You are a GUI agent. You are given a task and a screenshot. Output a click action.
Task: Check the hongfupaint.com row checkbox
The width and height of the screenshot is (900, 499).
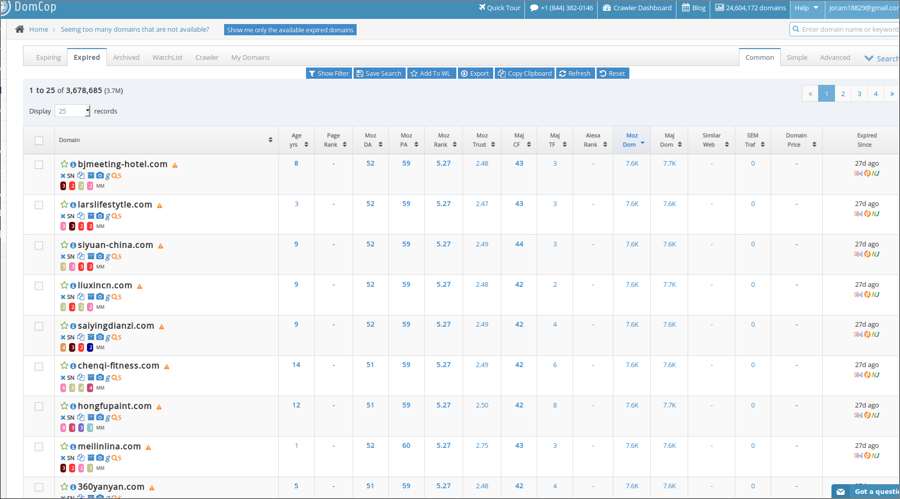pos(39,406)
